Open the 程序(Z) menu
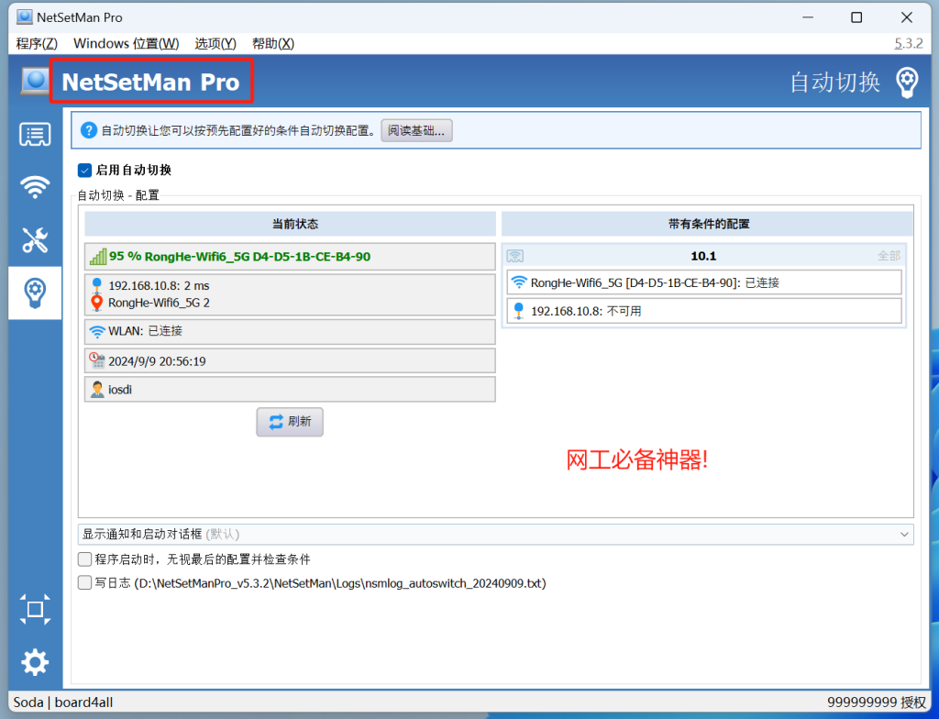The image size is (939, 719). [37, 44]
